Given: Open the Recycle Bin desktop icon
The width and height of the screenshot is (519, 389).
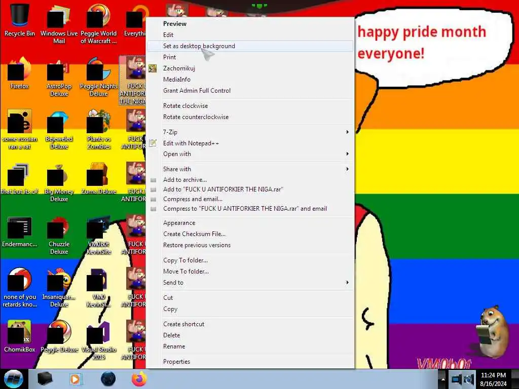Looking at the screenshot, I should click(20, 21).
